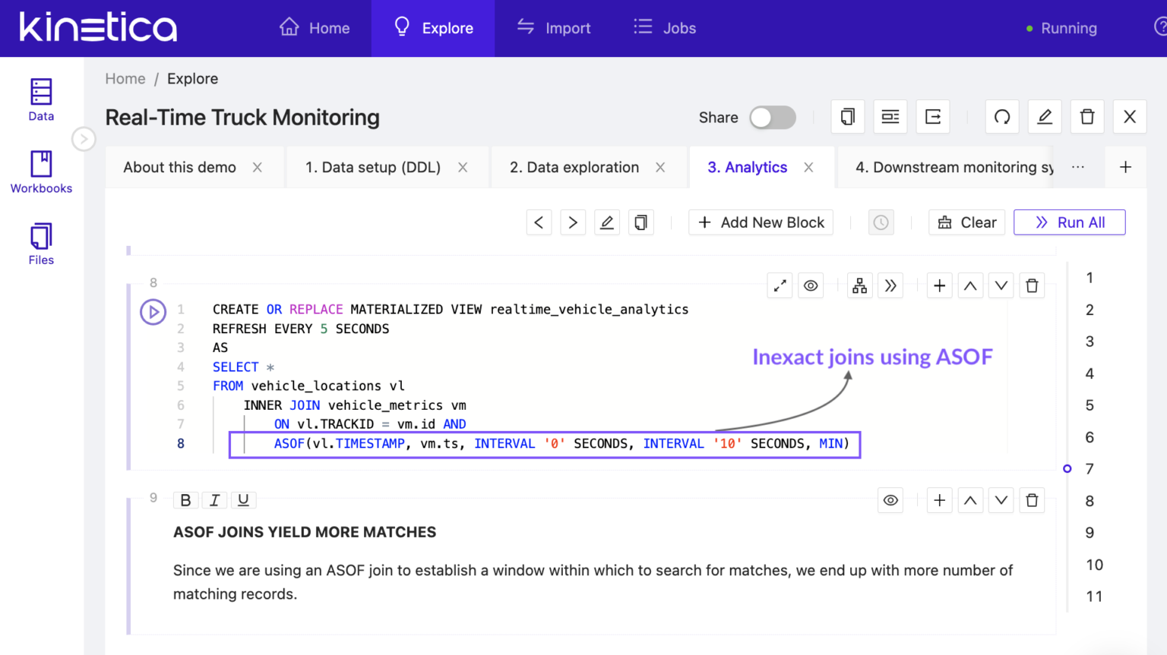Image resolution: width=1167 pixels, height=655 pixels.
Task: Open the explain plan icon on block 8
Action: point(859,285)
